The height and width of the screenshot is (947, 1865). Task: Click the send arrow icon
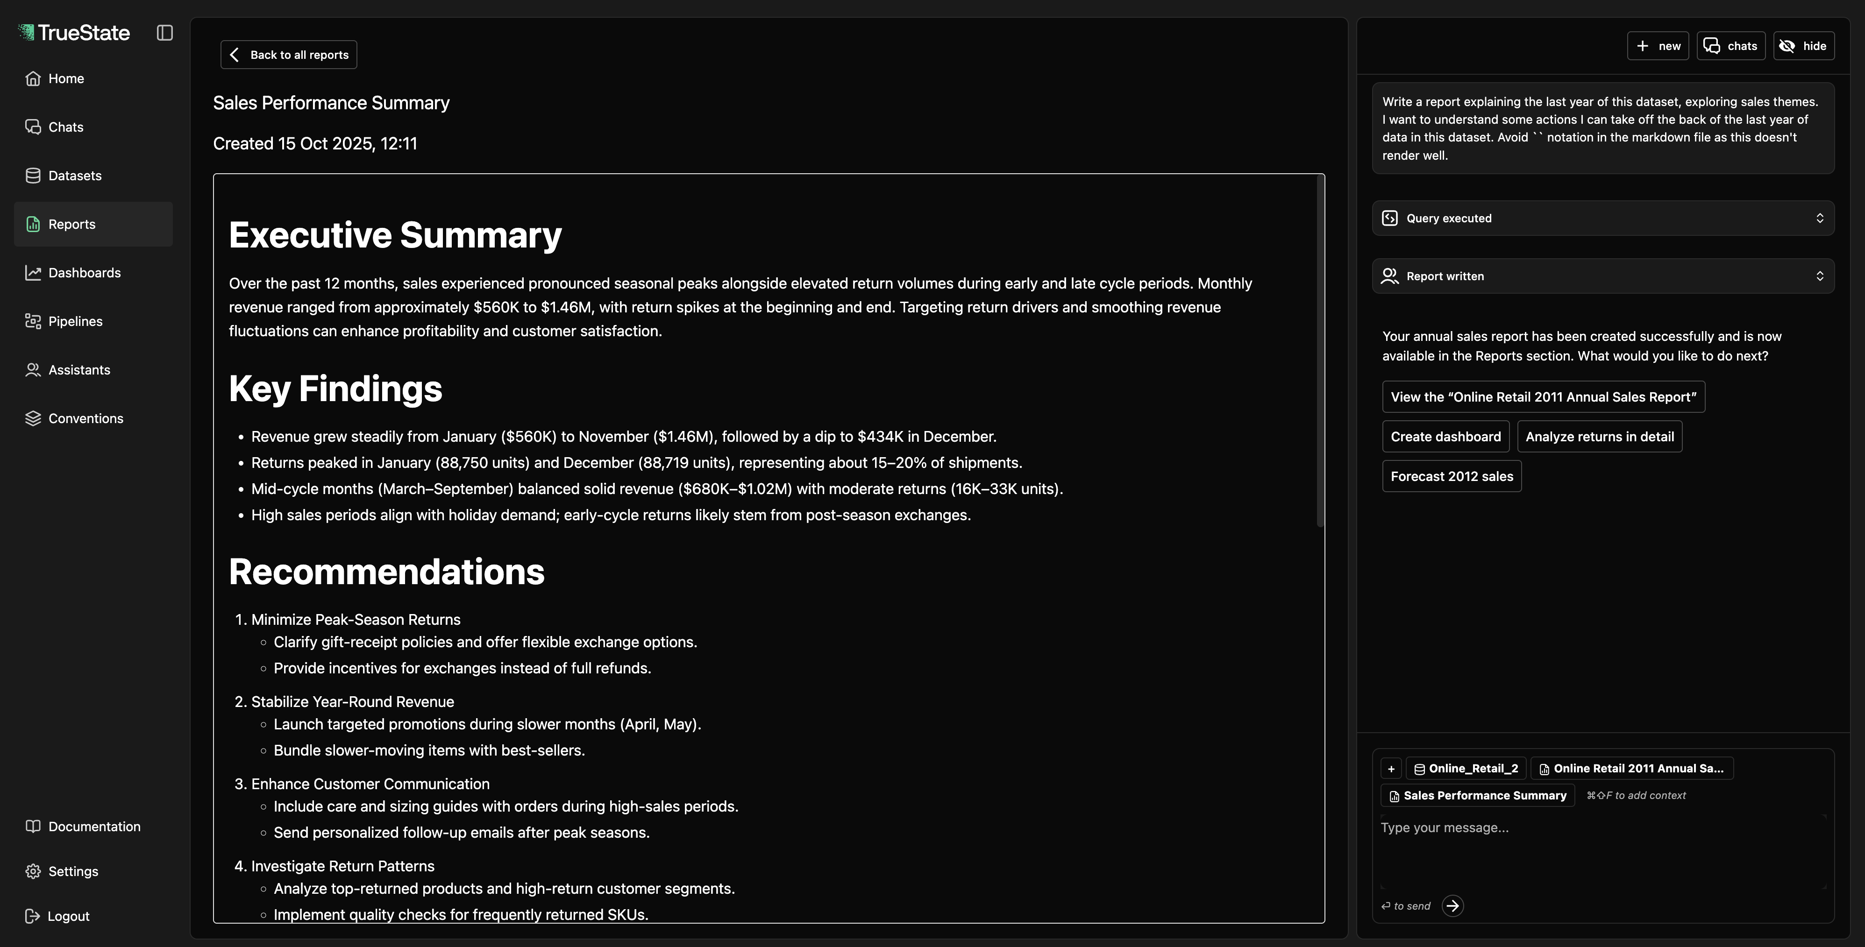pyautogui.click(x=1452, y=906)
